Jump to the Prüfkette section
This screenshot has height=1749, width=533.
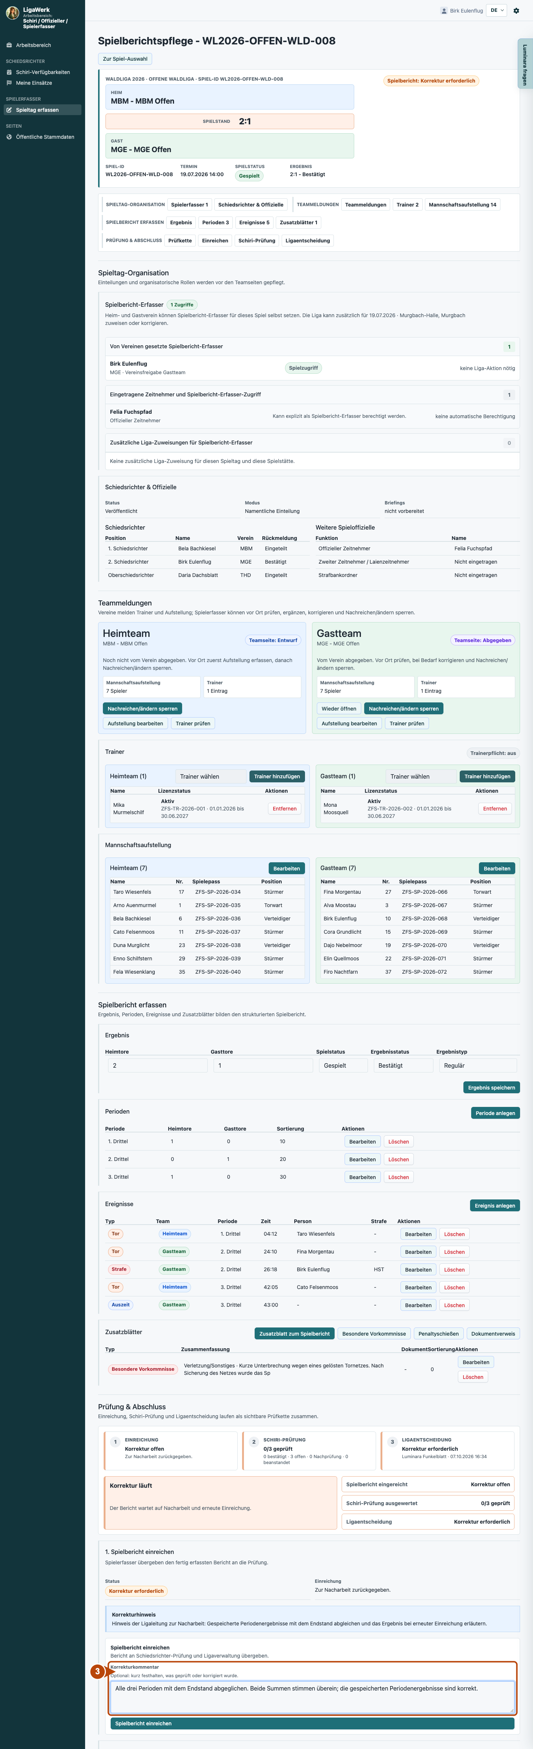(x=180, y=240)
